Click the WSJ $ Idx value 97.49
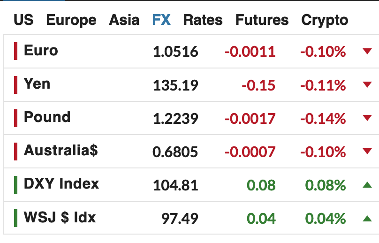This screenshot has width=379, height=243. point(180,219)
